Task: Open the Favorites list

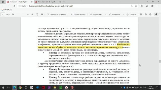Action: [x=142, y=6]
